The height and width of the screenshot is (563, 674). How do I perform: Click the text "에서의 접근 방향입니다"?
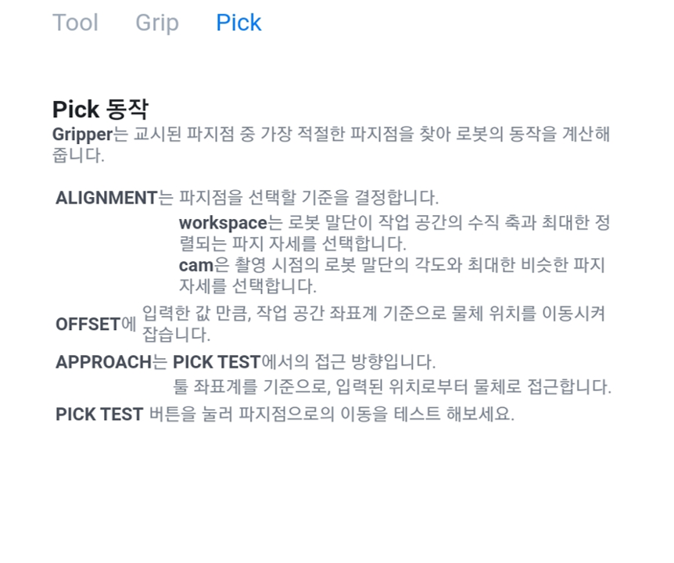pyautogui.click(x=348, y=362)
